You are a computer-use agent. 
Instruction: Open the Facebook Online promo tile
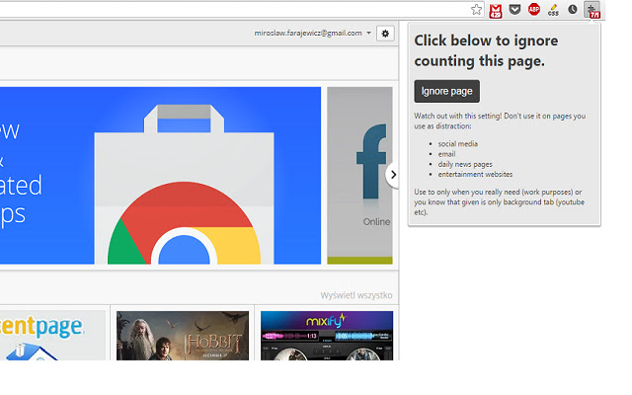pyautogui.click(x=359, y=176)
